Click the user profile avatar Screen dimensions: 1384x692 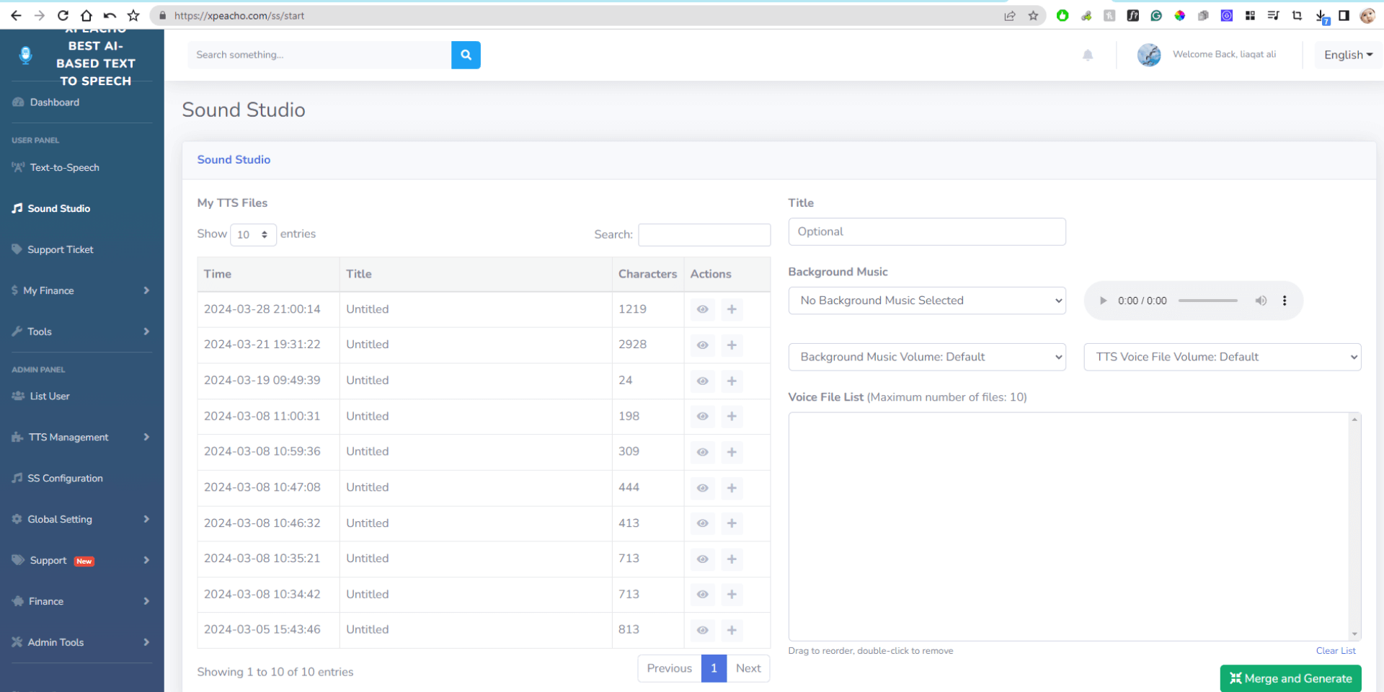coord(1149,55)
